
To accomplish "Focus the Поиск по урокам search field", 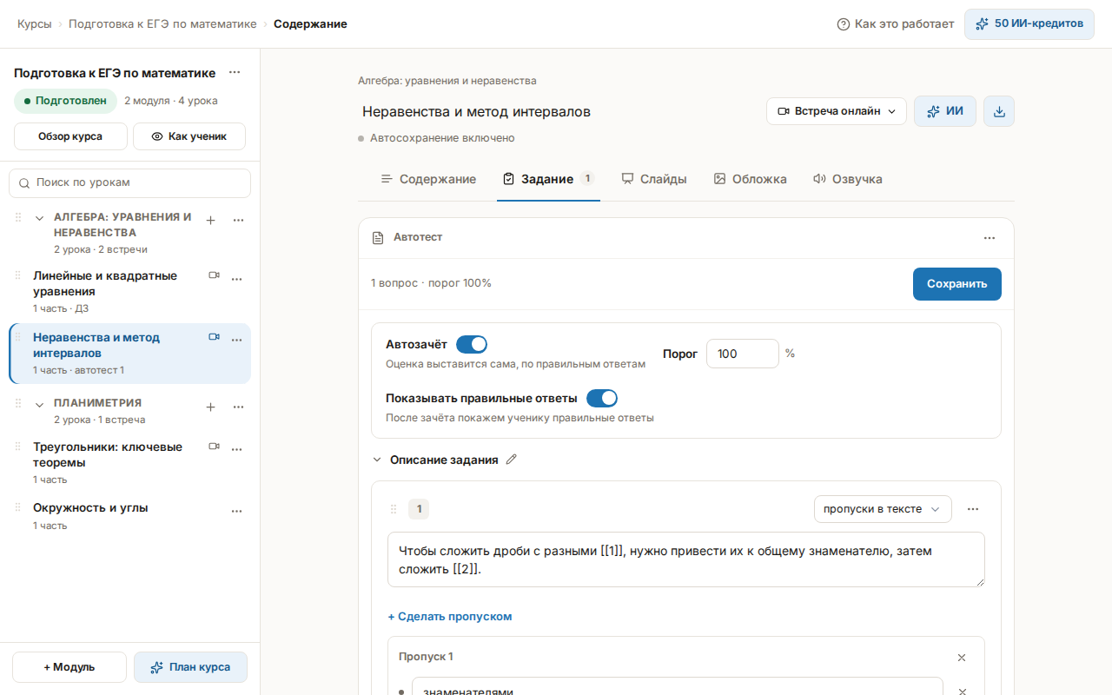I will tap(130, 183).
